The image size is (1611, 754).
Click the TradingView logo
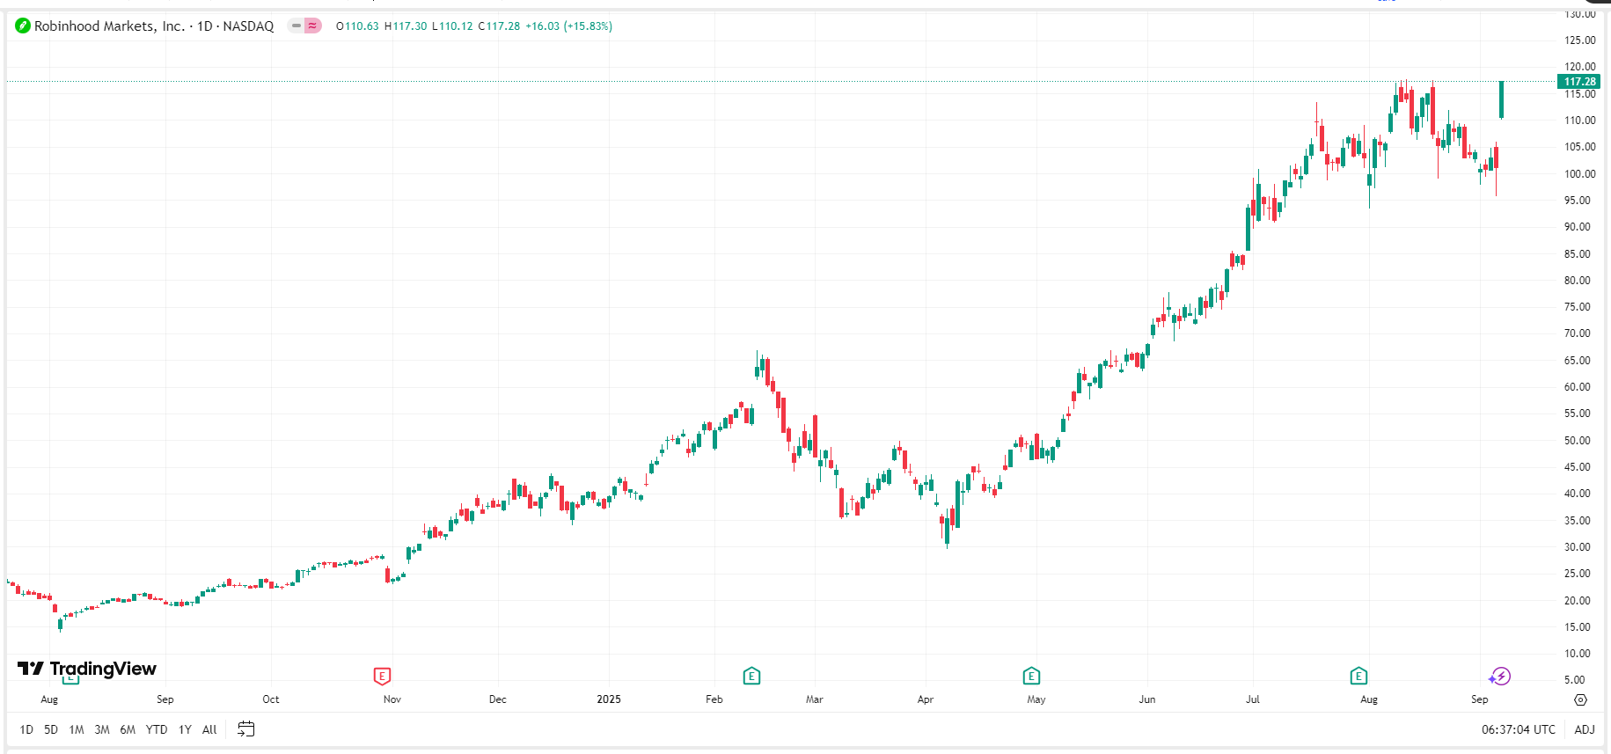pos(87,669)
